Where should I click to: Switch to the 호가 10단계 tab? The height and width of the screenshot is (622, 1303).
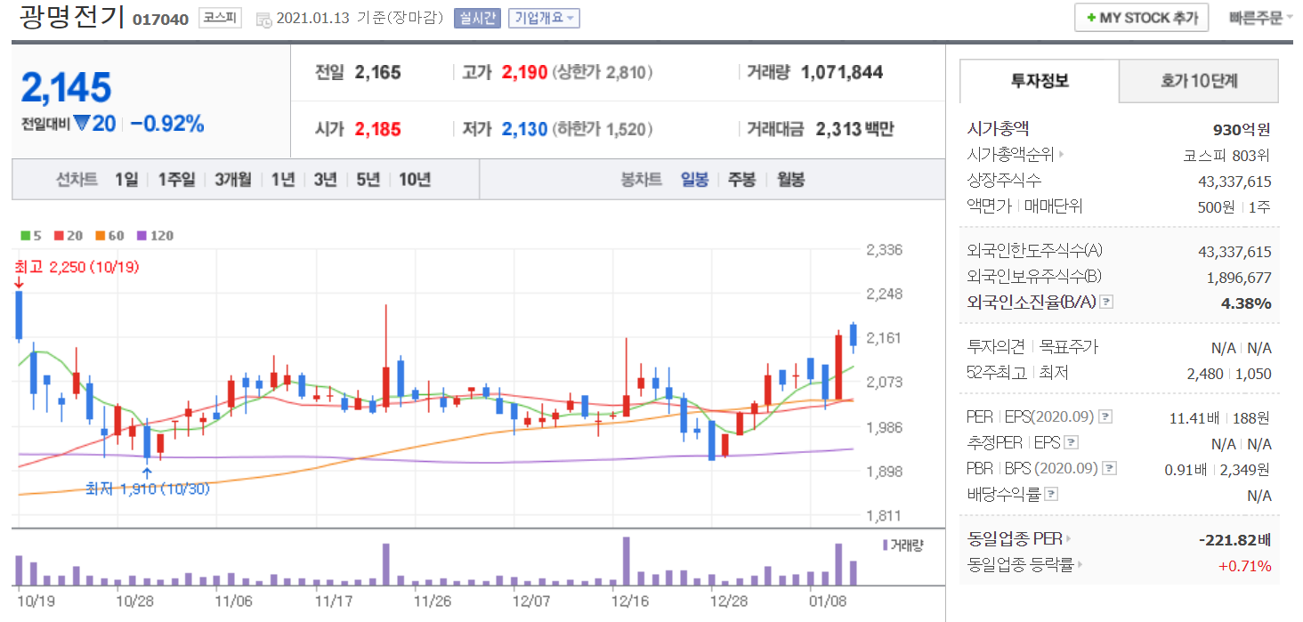[x=1198, y=81]
